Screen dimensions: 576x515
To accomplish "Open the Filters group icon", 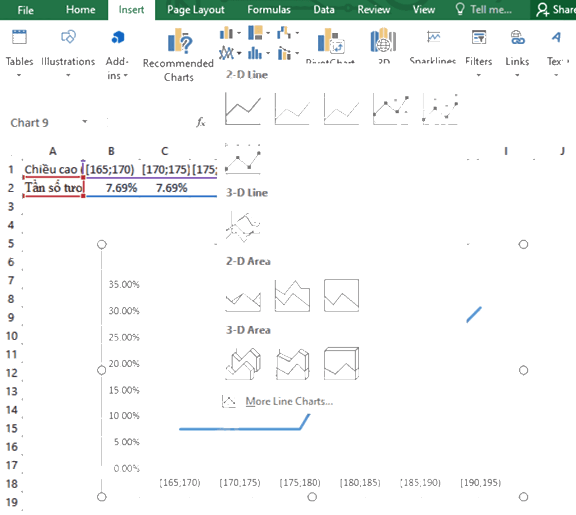I will [x=478, y=37].
